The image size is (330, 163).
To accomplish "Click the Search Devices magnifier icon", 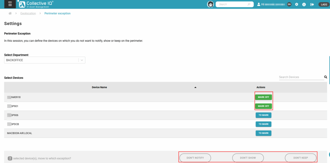I will pos(325,77).
